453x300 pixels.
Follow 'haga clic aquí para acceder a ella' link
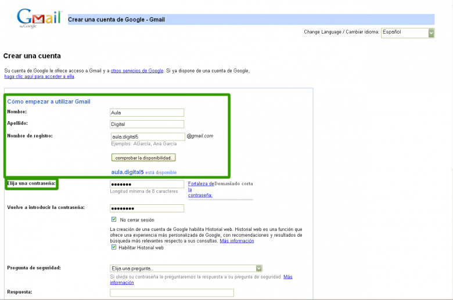pos(39,77)
